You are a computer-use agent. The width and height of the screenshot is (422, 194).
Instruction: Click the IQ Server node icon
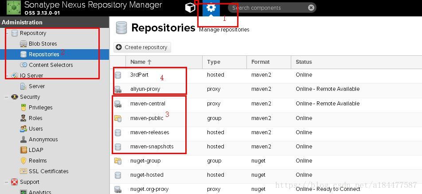15,76
